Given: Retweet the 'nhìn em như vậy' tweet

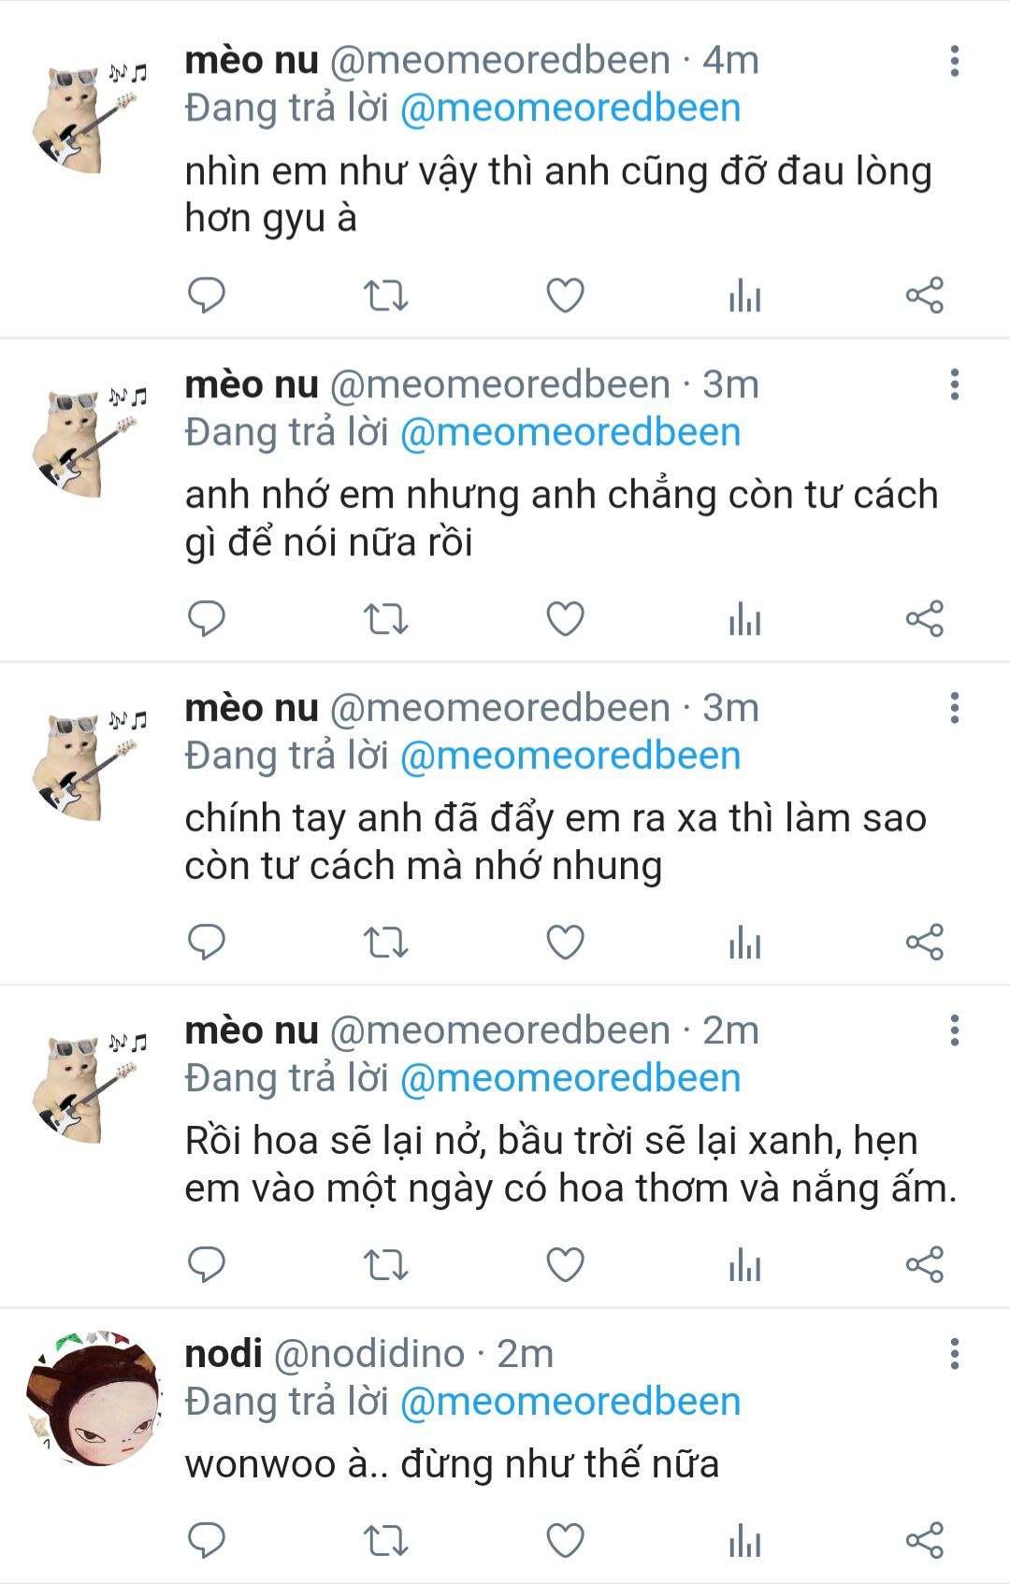Looking at the screenshot, I should (x=385, y=295).
